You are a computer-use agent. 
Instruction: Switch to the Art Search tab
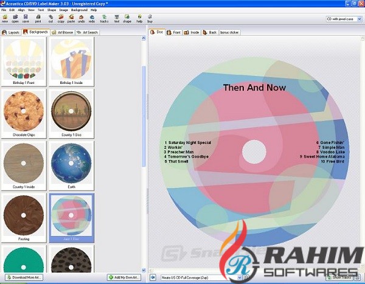point(88,32)
